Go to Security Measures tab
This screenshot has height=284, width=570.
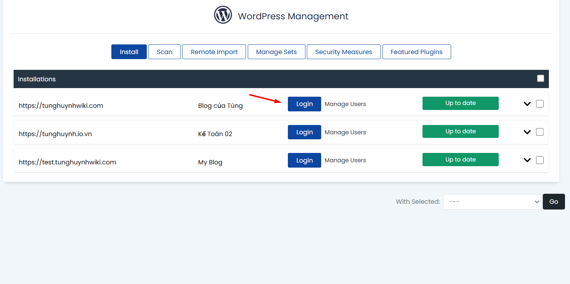click(x=344, y=52)
